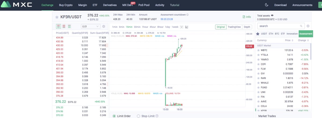The width and height of the screenshot is (322, 118).
Task: Open the 0.01 price precision dropdown
Action: click(91, 26)
